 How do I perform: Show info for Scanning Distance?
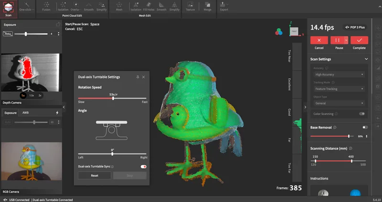[x=350, y=149]
